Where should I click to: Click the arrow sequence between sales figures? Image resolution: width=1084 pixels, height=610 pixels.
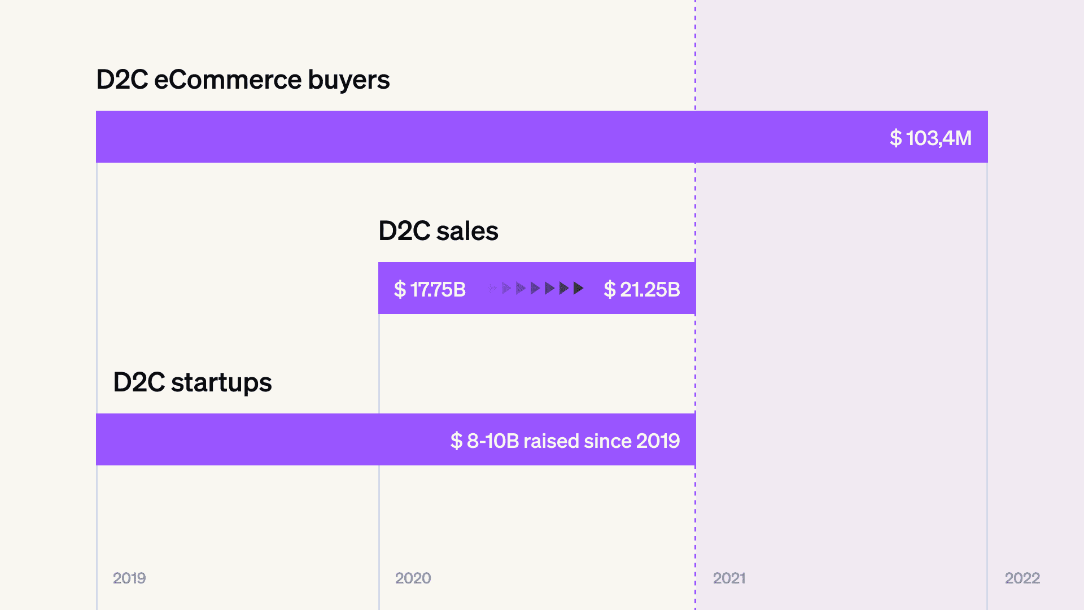(535, 289)
